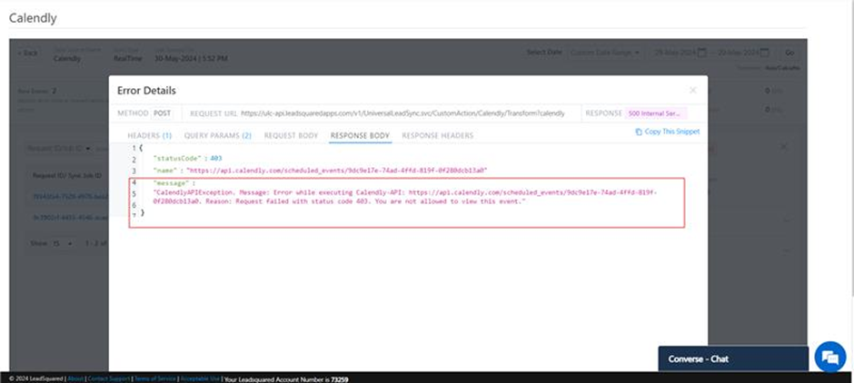Click the Error Details dialog title
Image resolution: width=854 pixels, height=383 pixels.
point(146,91)
